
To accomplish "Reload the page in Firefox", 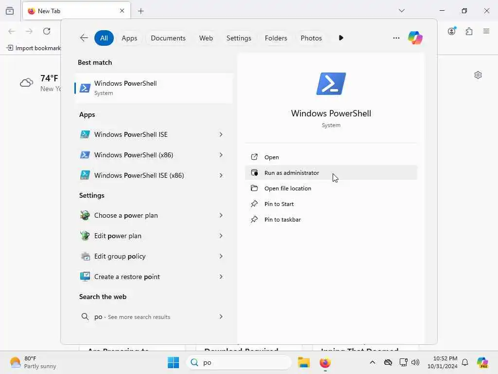I will tap(47, 31).
